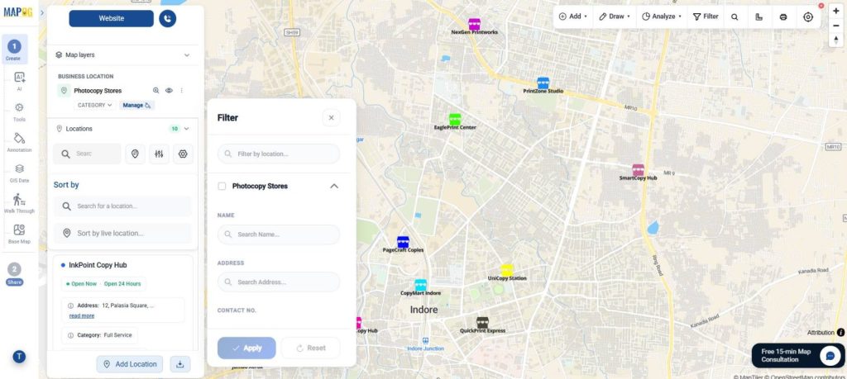Select the CopyMart Indore marker
The width and height of the screenshot is (847, 379).
pos(420,285)
